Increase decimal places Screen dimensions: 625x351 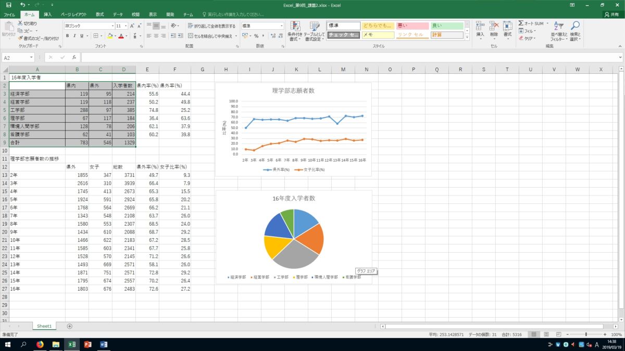click(x=272, y=36)
